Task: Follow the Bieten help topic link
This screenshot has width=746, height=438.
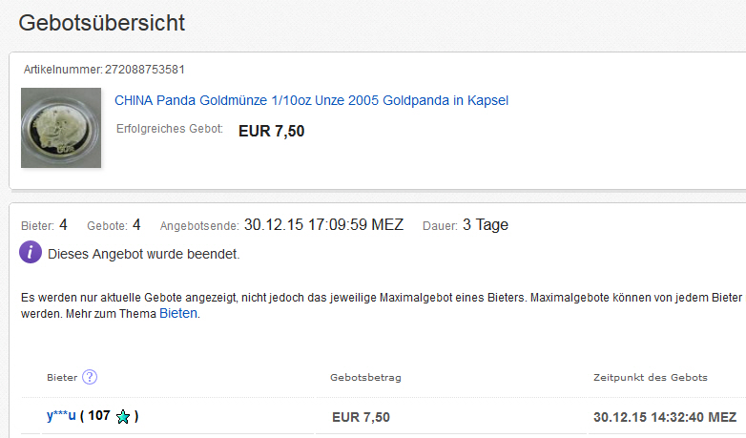Action: (x=178, y=313)
